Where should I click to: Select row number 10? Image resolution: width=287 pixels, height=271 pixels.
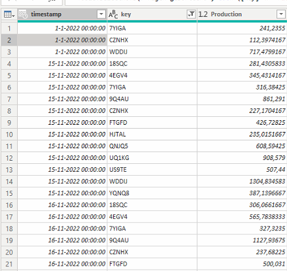click(x=9, y=135)
